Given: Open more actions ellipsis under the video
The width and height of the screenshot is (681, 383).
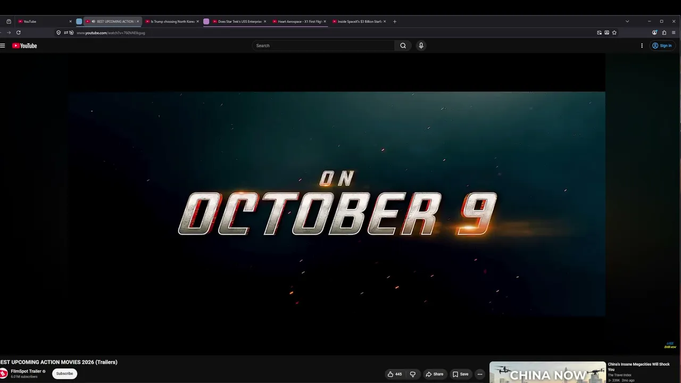Looking at the screenshot, I should pyautogui.click(x=479, y=374).
